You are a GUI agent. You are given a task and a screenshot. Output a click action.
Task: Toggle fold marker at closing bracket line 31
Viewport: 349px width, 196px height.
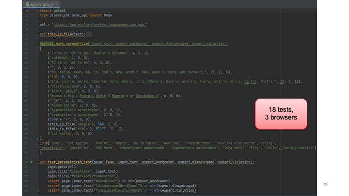[x=38, y=138]
